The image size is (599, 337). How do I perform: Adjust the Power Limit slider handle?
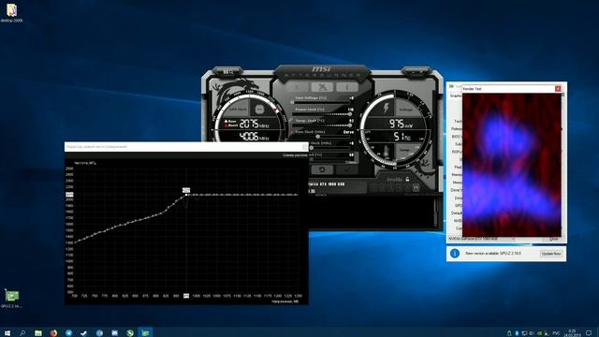point(349,114)
